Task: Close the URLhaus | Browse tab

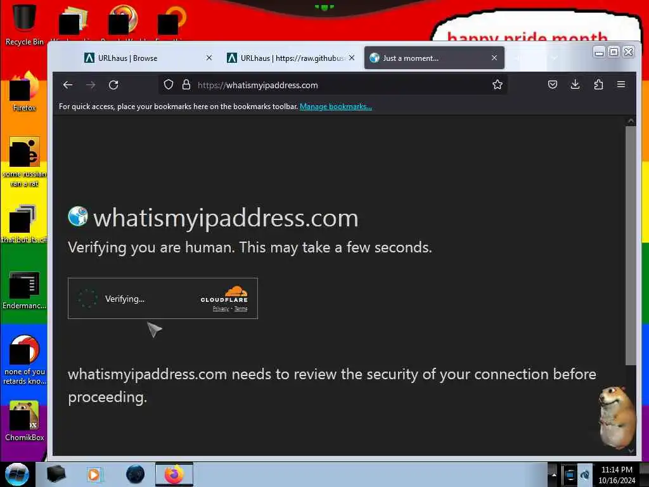Action: tap(209, 58)
